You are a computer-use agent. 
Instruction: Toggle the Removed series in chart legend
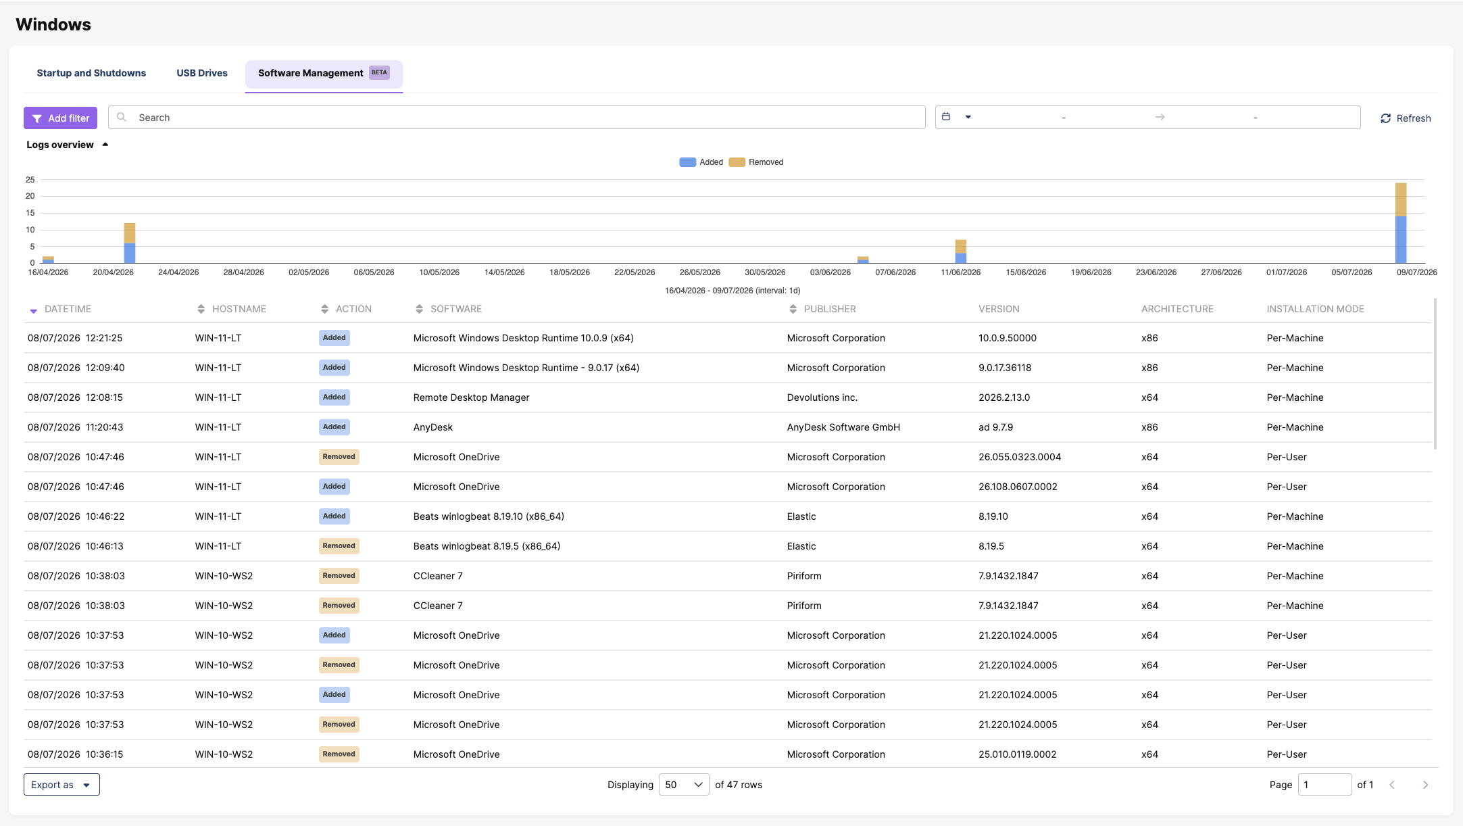click(756, 162)
